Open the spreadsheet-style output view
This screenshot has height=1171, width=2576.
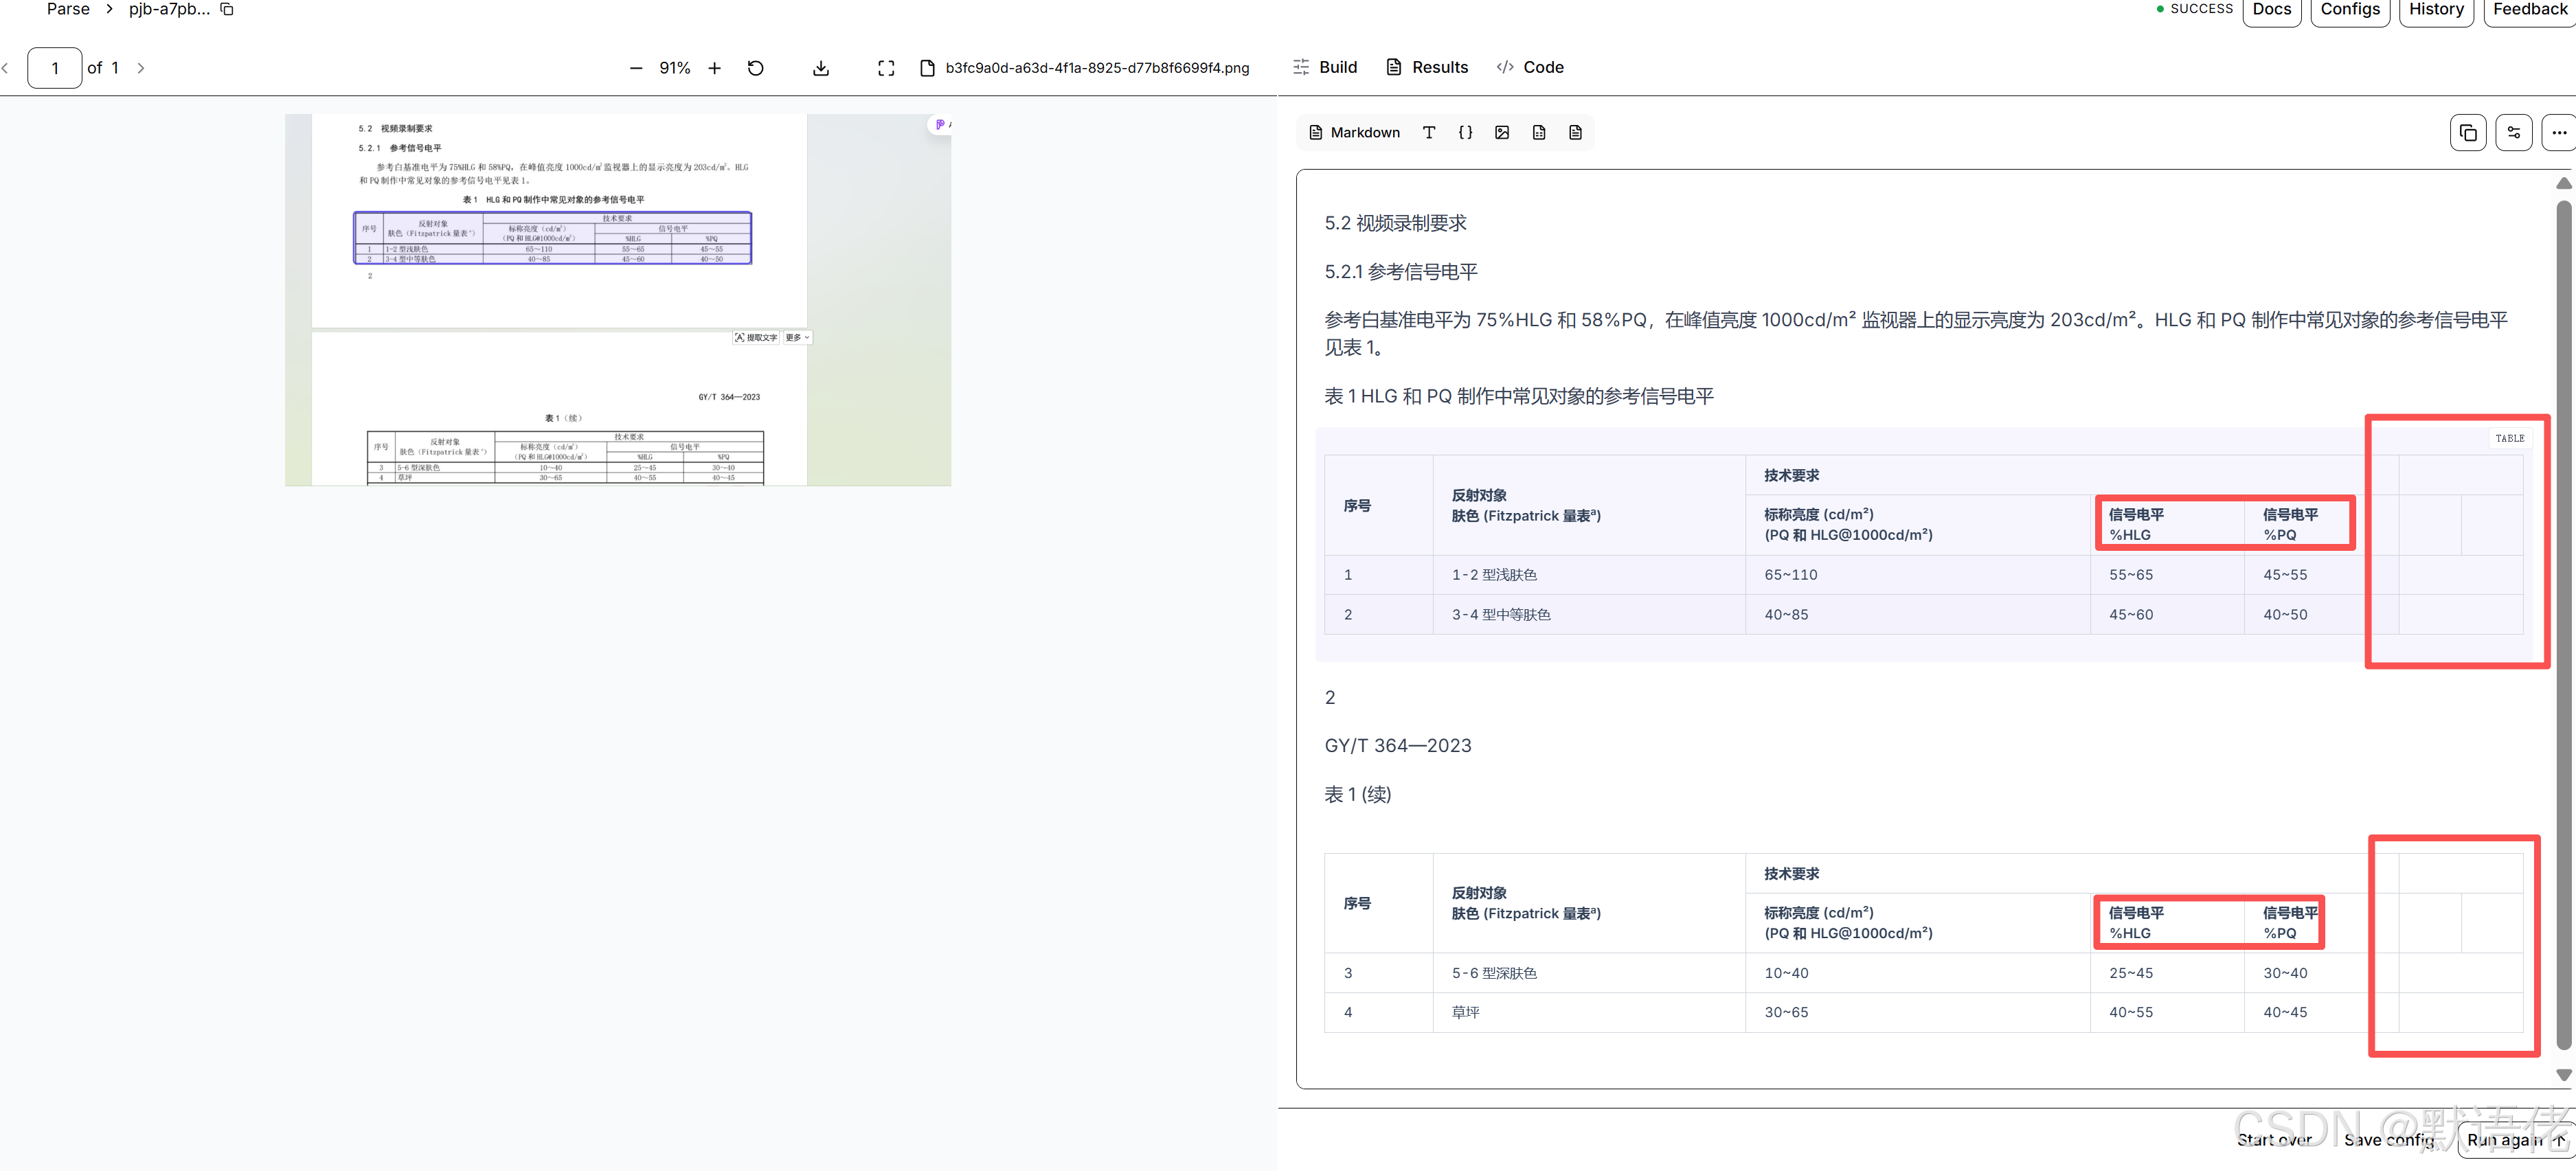click(x=1539, y=132)
